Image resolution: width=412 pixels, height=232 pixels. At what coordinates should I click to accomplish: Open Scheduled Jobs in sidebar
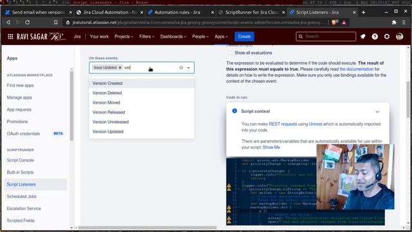[21, 197]
